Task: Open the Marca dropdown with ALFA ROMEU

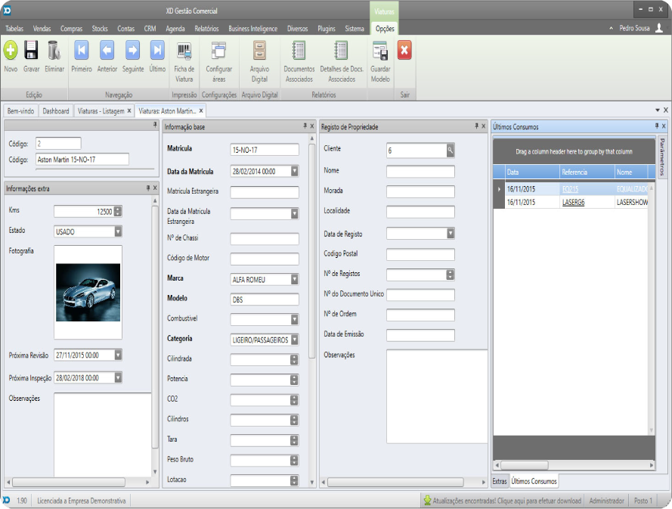Action: pyautogui.click(x=294, y=279)
